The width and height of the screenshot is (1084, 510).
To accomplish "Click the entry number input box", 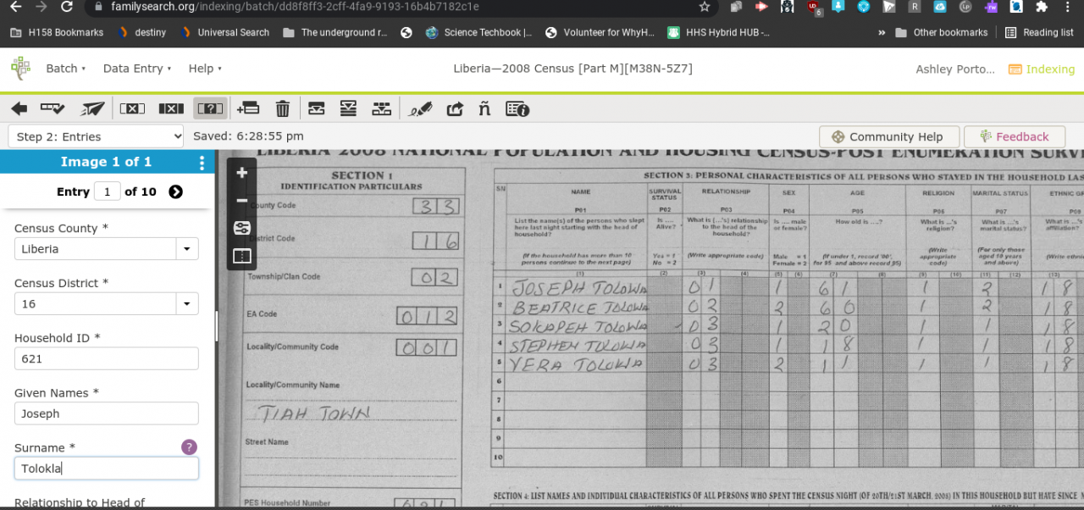I will (x=107, y=191).
